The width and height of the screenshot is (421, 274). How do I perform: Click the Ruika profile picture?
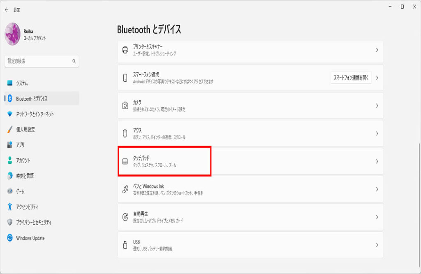pos(12,34)
